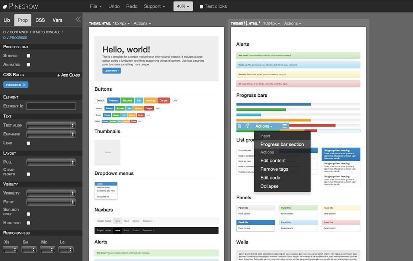Click the large Primary button in preview
This screenshot has height=261, width=413.
[113, 100]
